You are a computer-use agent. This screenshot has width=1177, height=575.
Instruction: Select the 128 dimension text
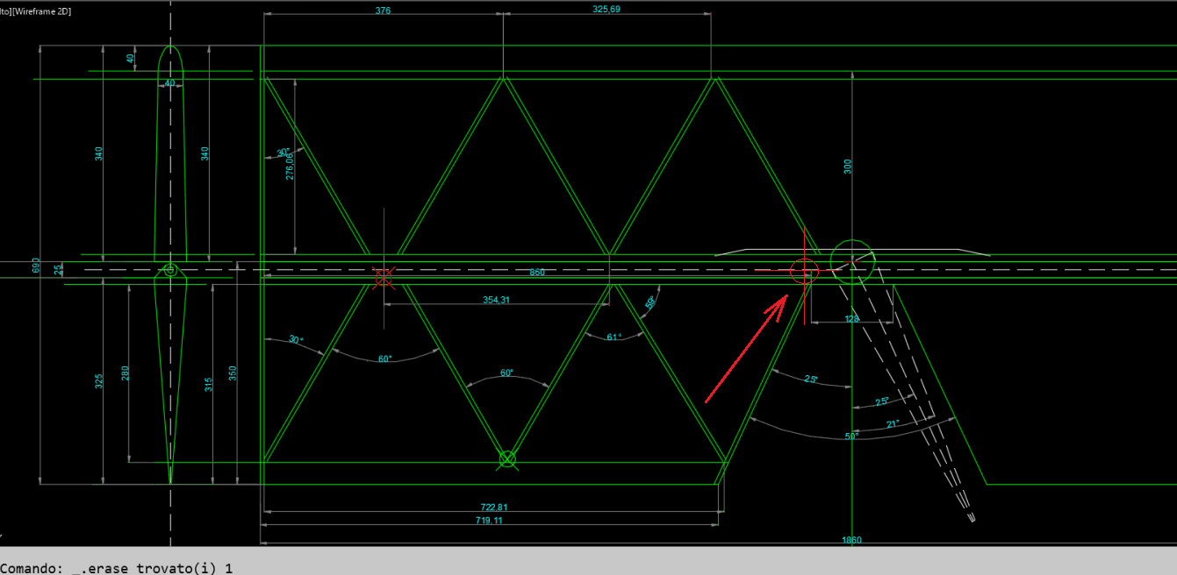851,319
